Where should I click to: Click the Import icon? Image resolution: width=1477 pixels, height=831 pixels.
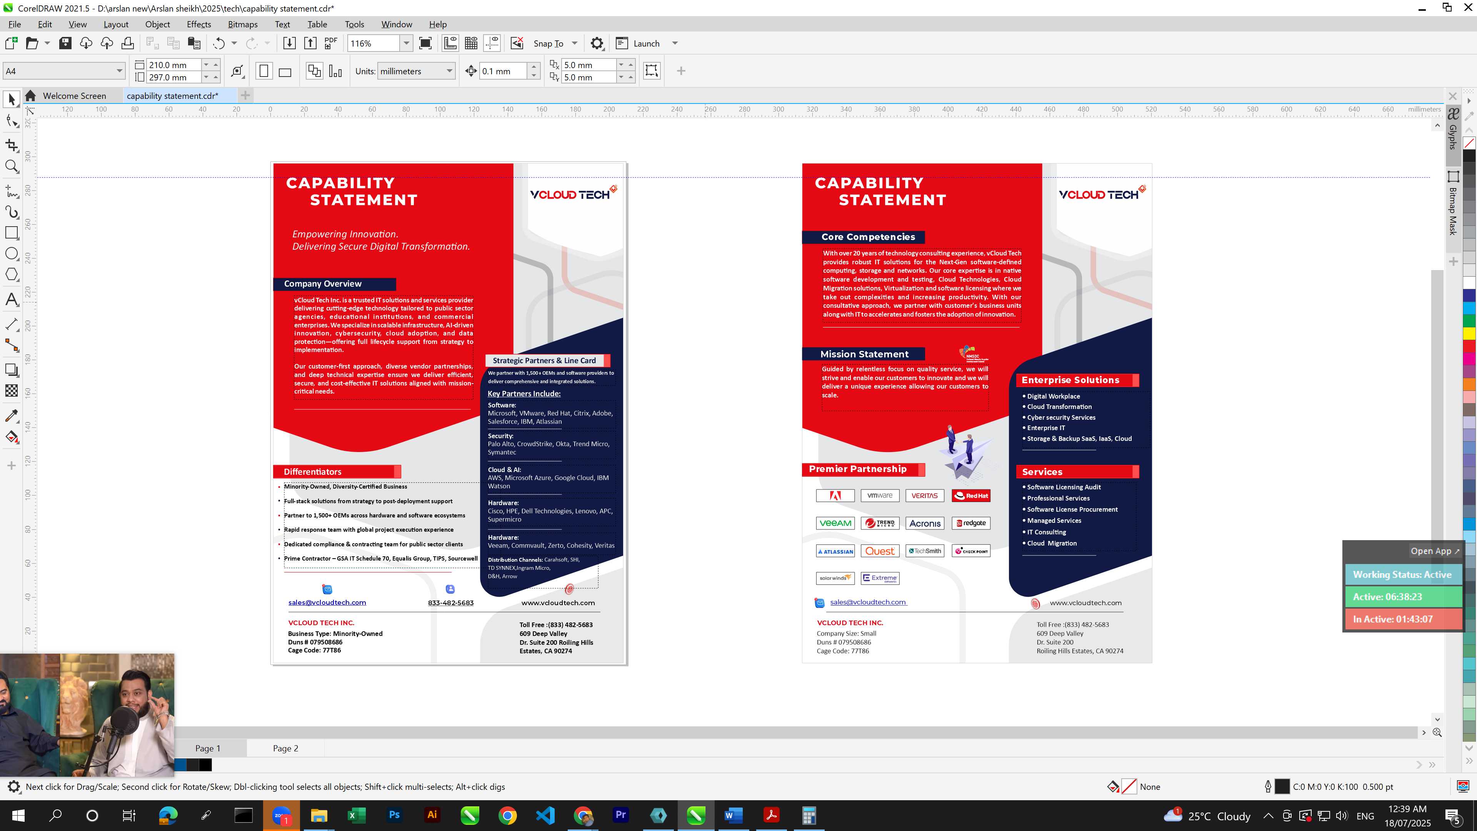290,43
